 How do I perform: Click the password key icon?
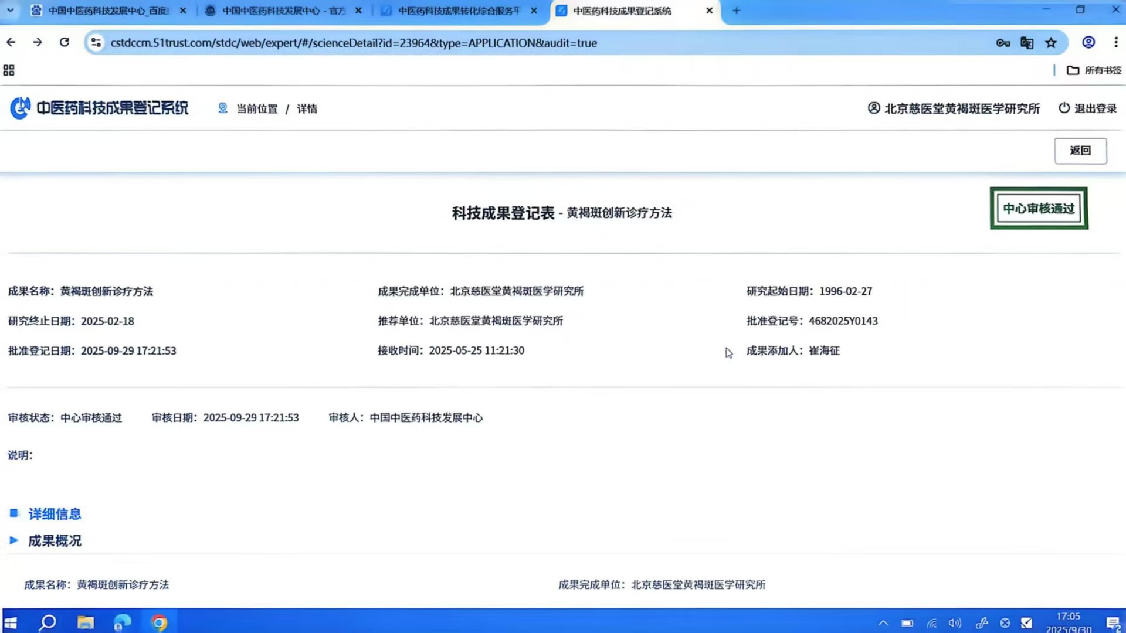click(x=1003, y=43)
